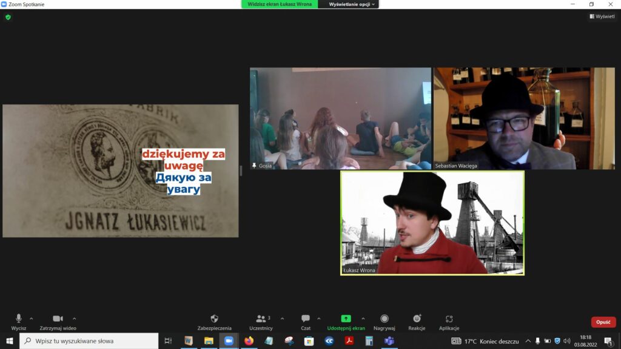Click the Windows taskbar search field
This screenshot has width=621, height=349.
(x=90, y=341)
